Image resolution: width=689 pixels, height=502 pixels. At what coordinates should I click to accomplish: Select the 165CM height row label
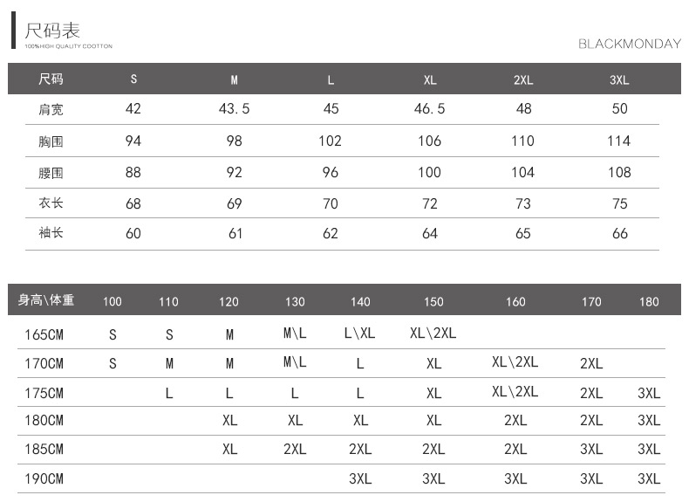(x=43, y=334)
